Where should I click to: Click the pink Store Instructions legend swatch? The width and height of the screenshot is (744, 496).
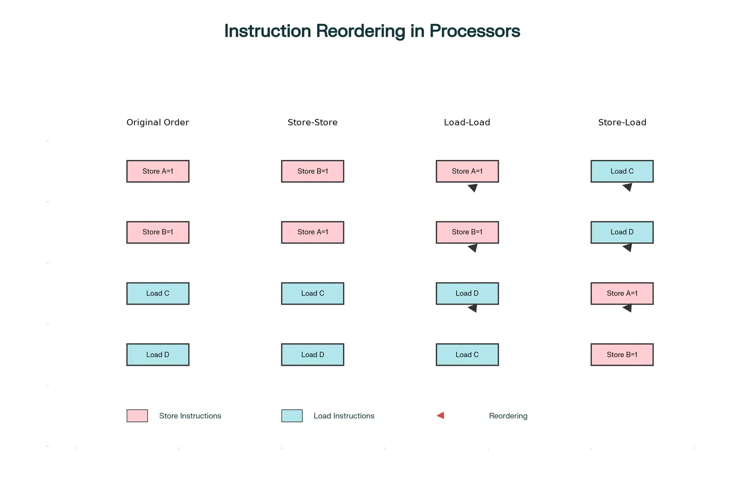137,416
